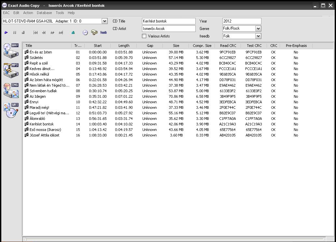Image resolution: width=336 pixels, height=242 pixels.
Task: Sort by the Compr. Size column header
Action: (202, 46)
